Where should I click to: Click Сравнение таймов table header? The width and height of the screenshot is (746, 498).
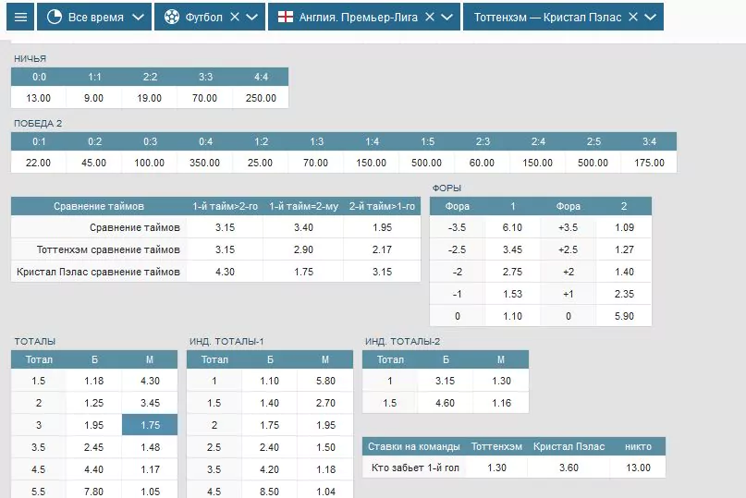[x=99, y=206]
